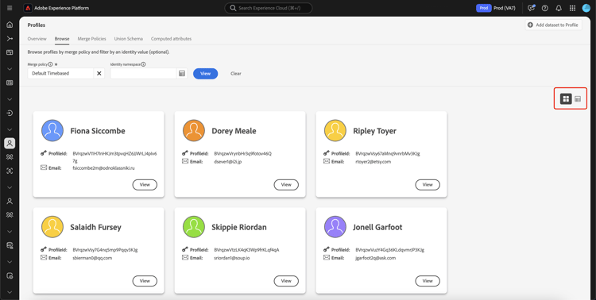Expand the bottom-most sidebar chevron
Screen dimensions: 596x300
10,292
